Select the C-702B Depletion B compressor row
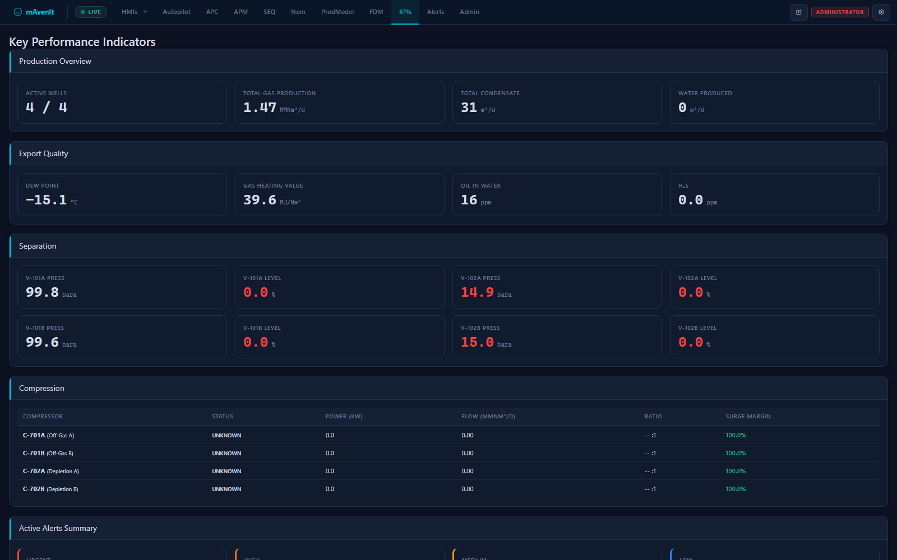897x560 pixels. 50,489
